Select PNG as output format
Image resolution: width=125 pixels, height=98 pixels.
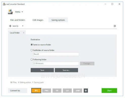[x=46, y=91]
